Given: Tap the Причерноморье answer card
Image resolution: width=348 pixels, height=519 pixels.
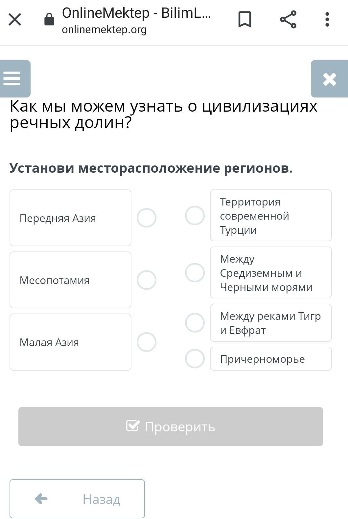Looking at the screenshot, I should pos(271,358).
